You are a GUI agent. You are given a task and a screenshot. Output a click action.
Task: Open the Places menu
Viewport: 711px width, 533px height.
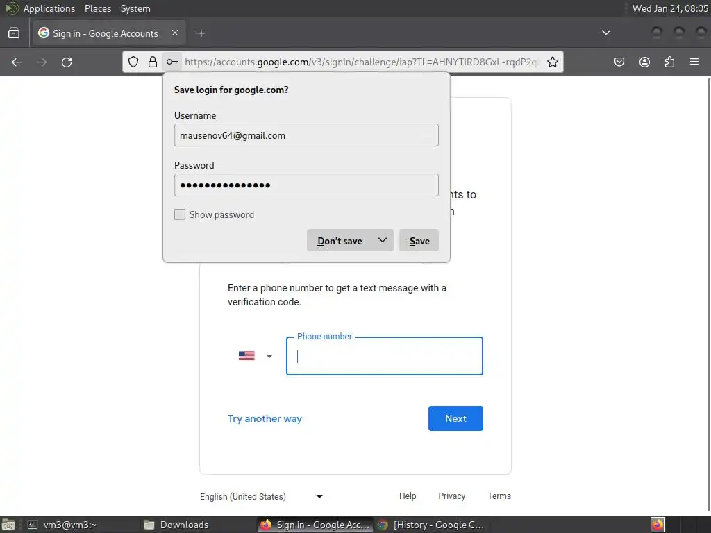pos(97,8)
